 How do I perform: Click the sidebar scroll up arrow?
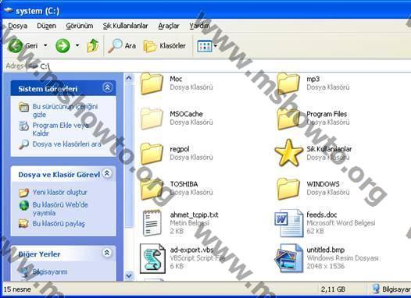pos(129,78)
